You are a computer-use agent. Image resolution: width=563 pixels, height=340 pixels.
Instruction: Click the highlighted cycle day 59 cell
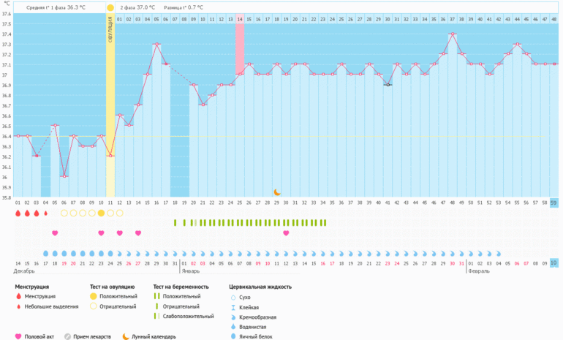point(554,202)
